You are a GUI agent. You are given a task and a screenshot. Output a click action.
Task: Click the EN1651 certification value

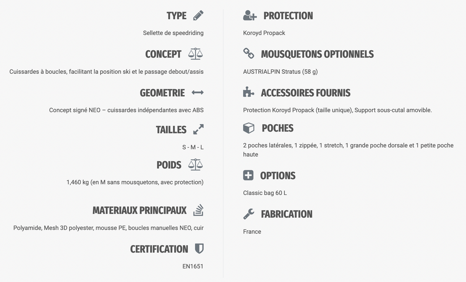pyautogui.click(x=193, y=266)
